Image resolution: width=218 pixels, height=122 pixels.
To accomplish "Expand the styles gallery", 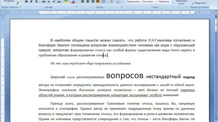I will tap(173, 2).
